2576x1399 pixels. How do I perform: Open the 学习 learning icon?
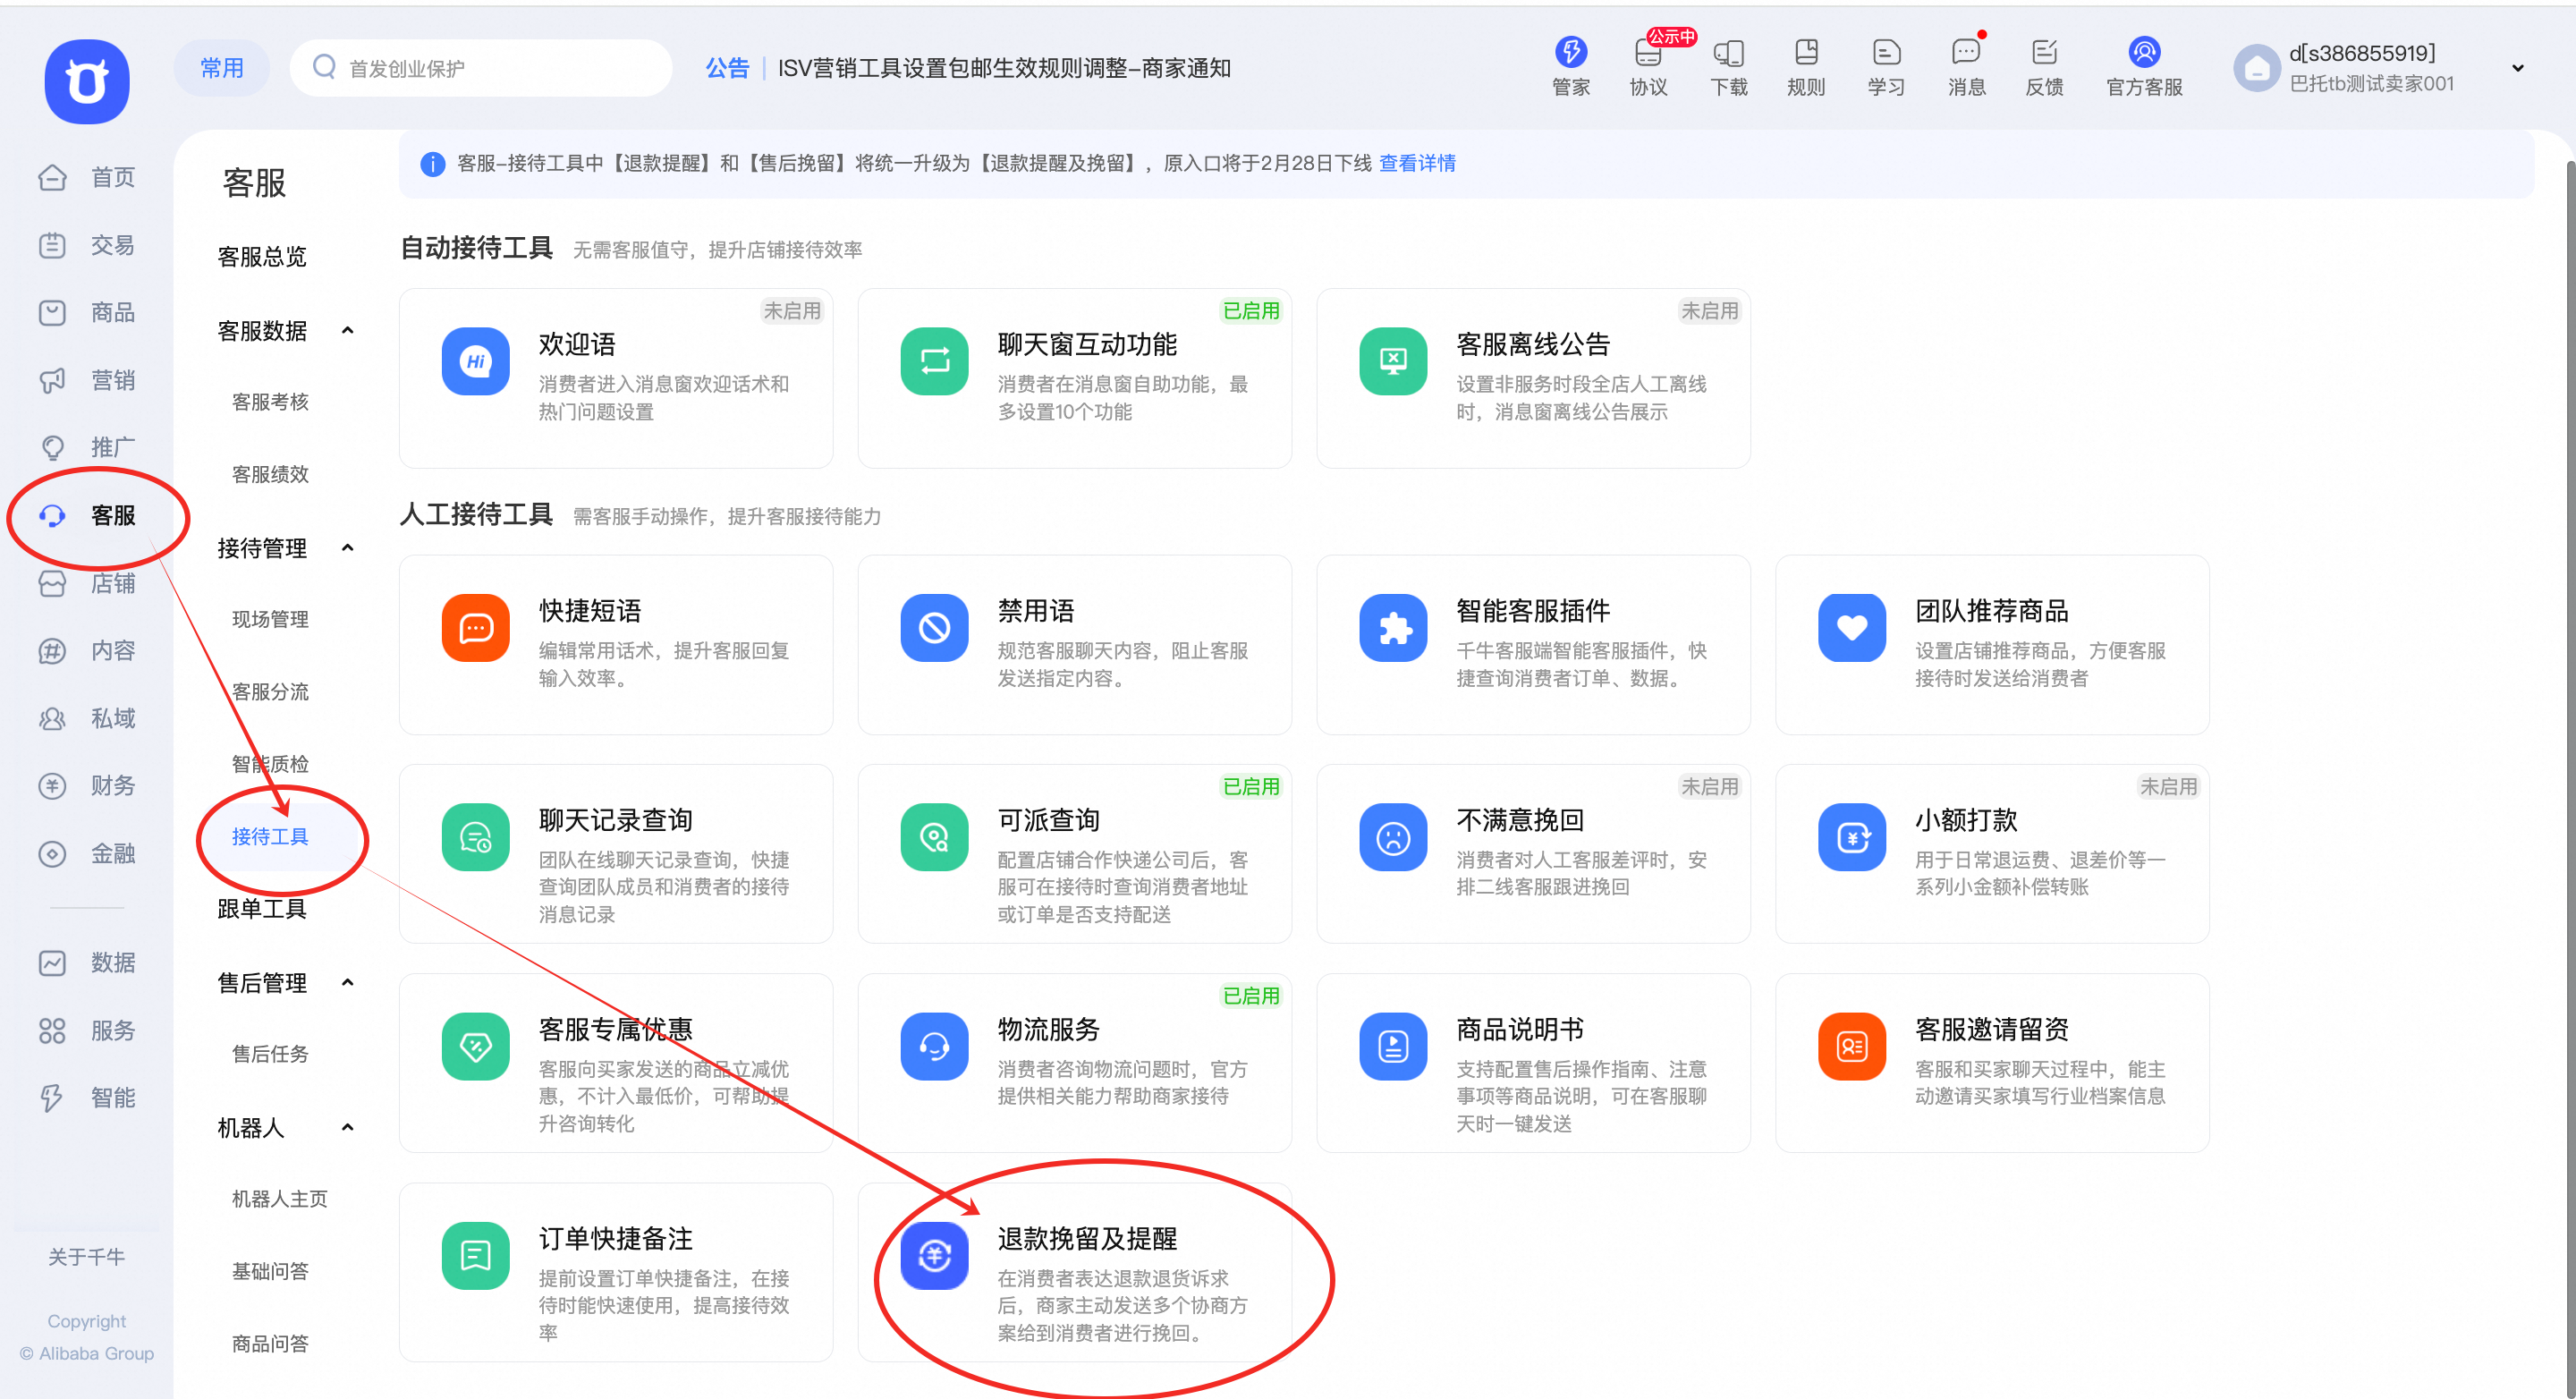click(1886, 52)
